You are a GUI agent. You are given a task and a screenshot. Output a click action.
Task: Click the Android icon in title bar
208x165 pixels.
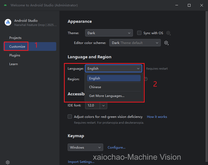pyautogui.click(x=5, y=5)
